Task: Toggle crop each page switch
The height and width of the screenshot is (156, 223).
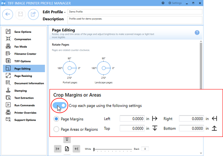Action: 60,105
